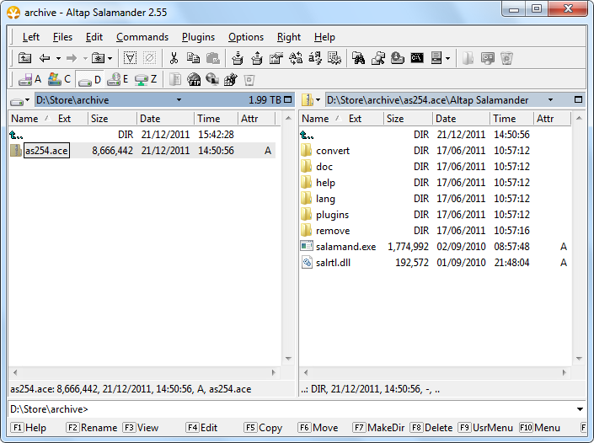This screenshot has width=594, height=443.
Task: Expand the hot paths dropdown arrow
Action: click(x=110, y=58)
